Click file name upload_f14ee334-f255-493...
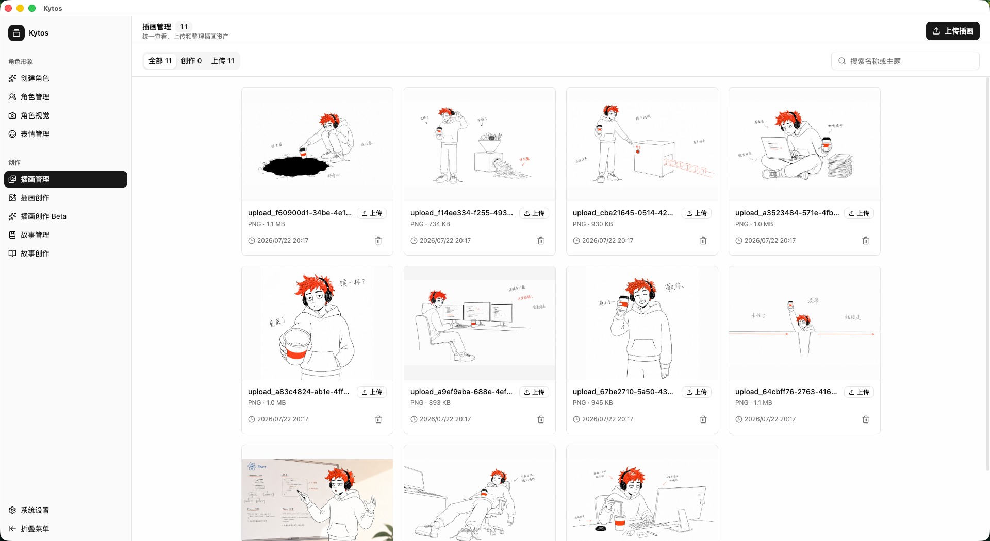Image resolution: width=990 pixels, height=541 pixels. click(461, 213)
